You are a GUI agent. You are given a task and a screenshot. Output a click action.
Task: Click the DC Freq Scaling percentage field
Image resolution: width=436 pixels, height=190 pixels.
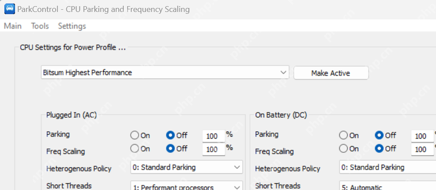tap(422, 149)
